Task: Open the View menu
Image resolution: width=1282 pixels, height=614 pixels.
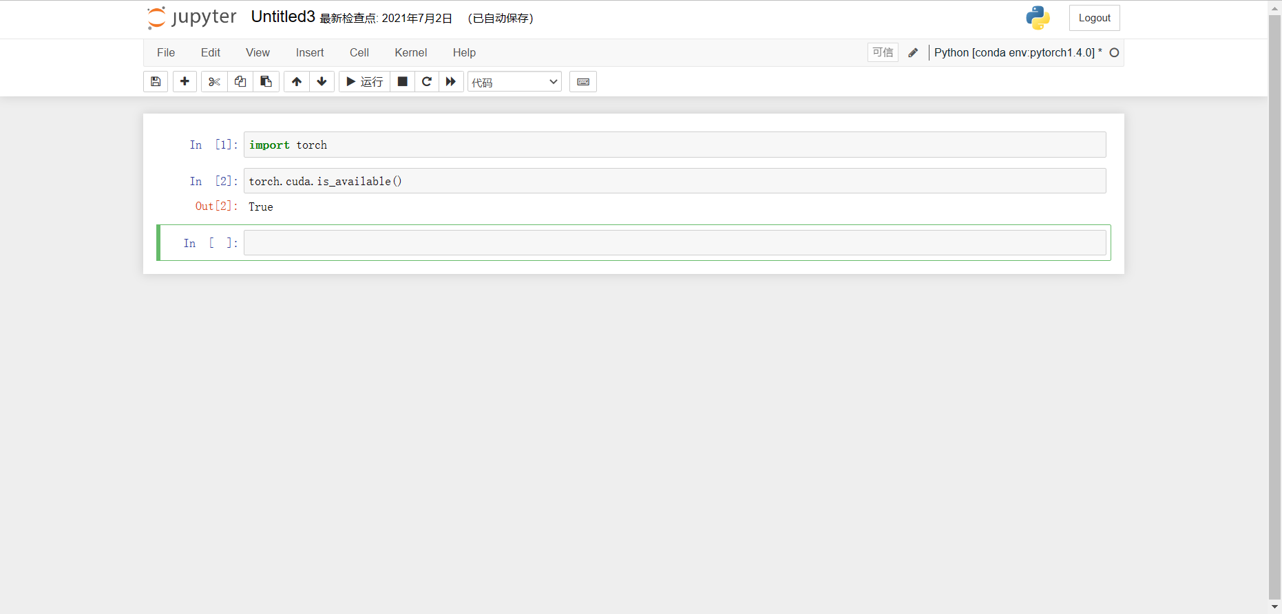Action: (258, 53)
